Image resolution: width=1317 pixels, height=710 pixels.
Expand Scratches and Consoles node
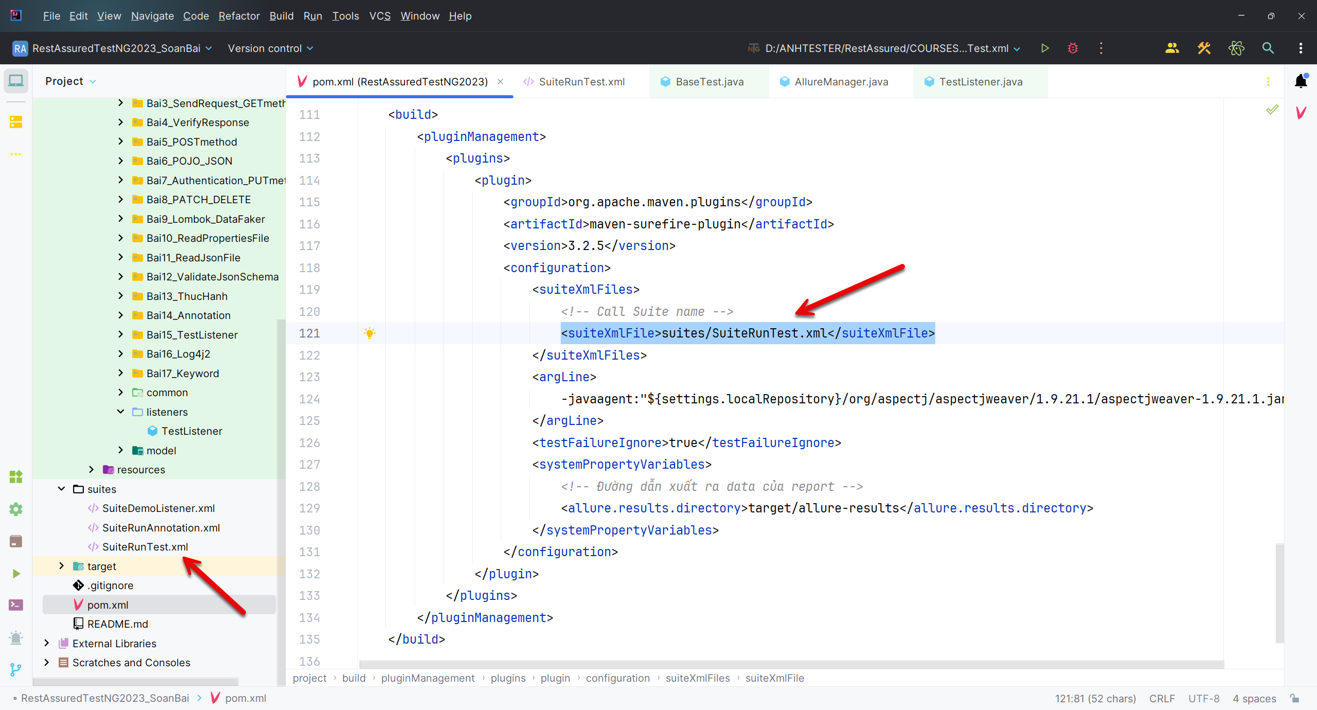point(46,662)
